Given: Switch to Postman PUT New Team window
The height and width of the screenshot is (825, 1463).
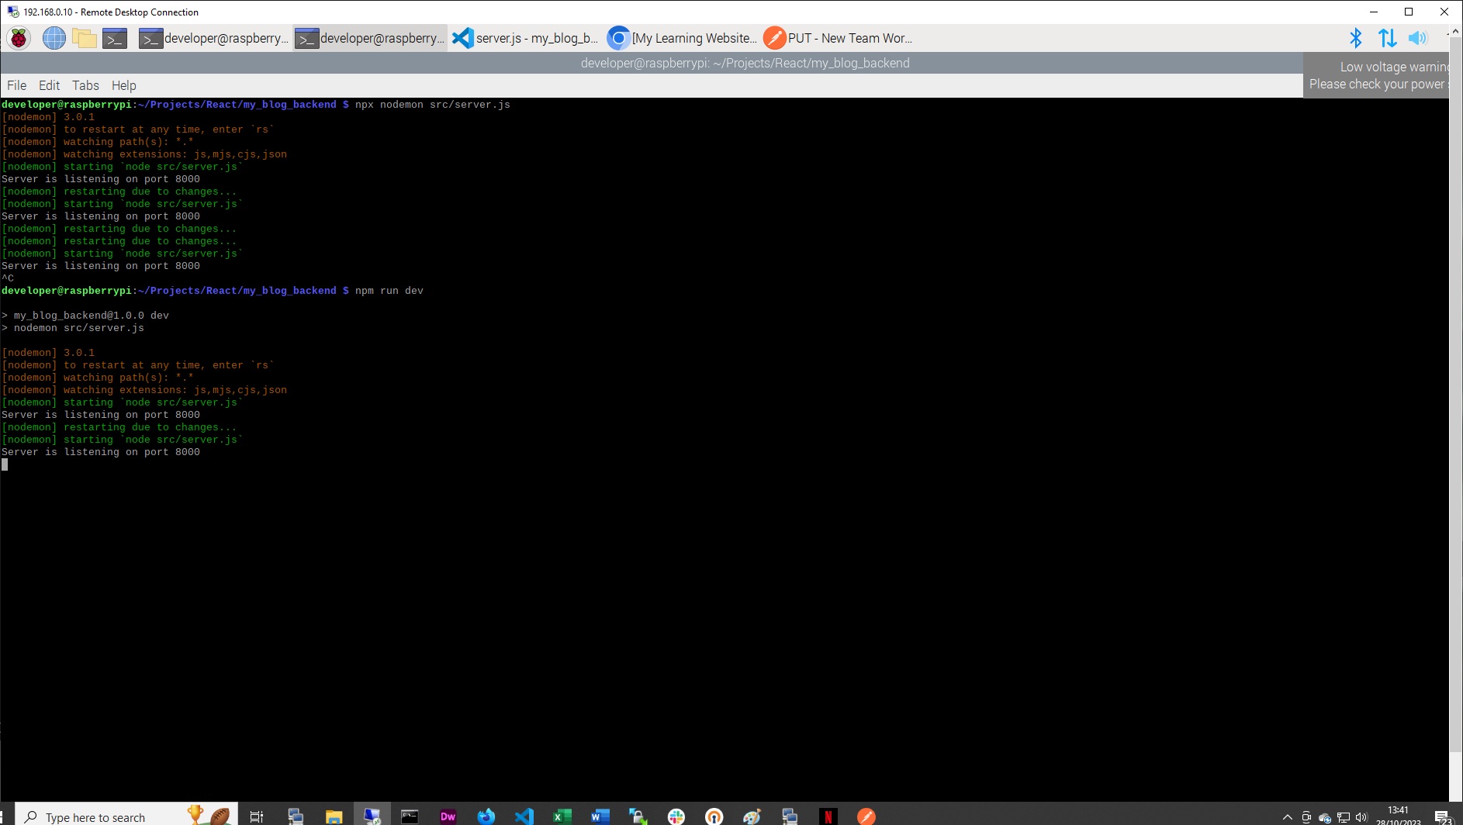Looking at the screenshot, I should click(838, 38).
